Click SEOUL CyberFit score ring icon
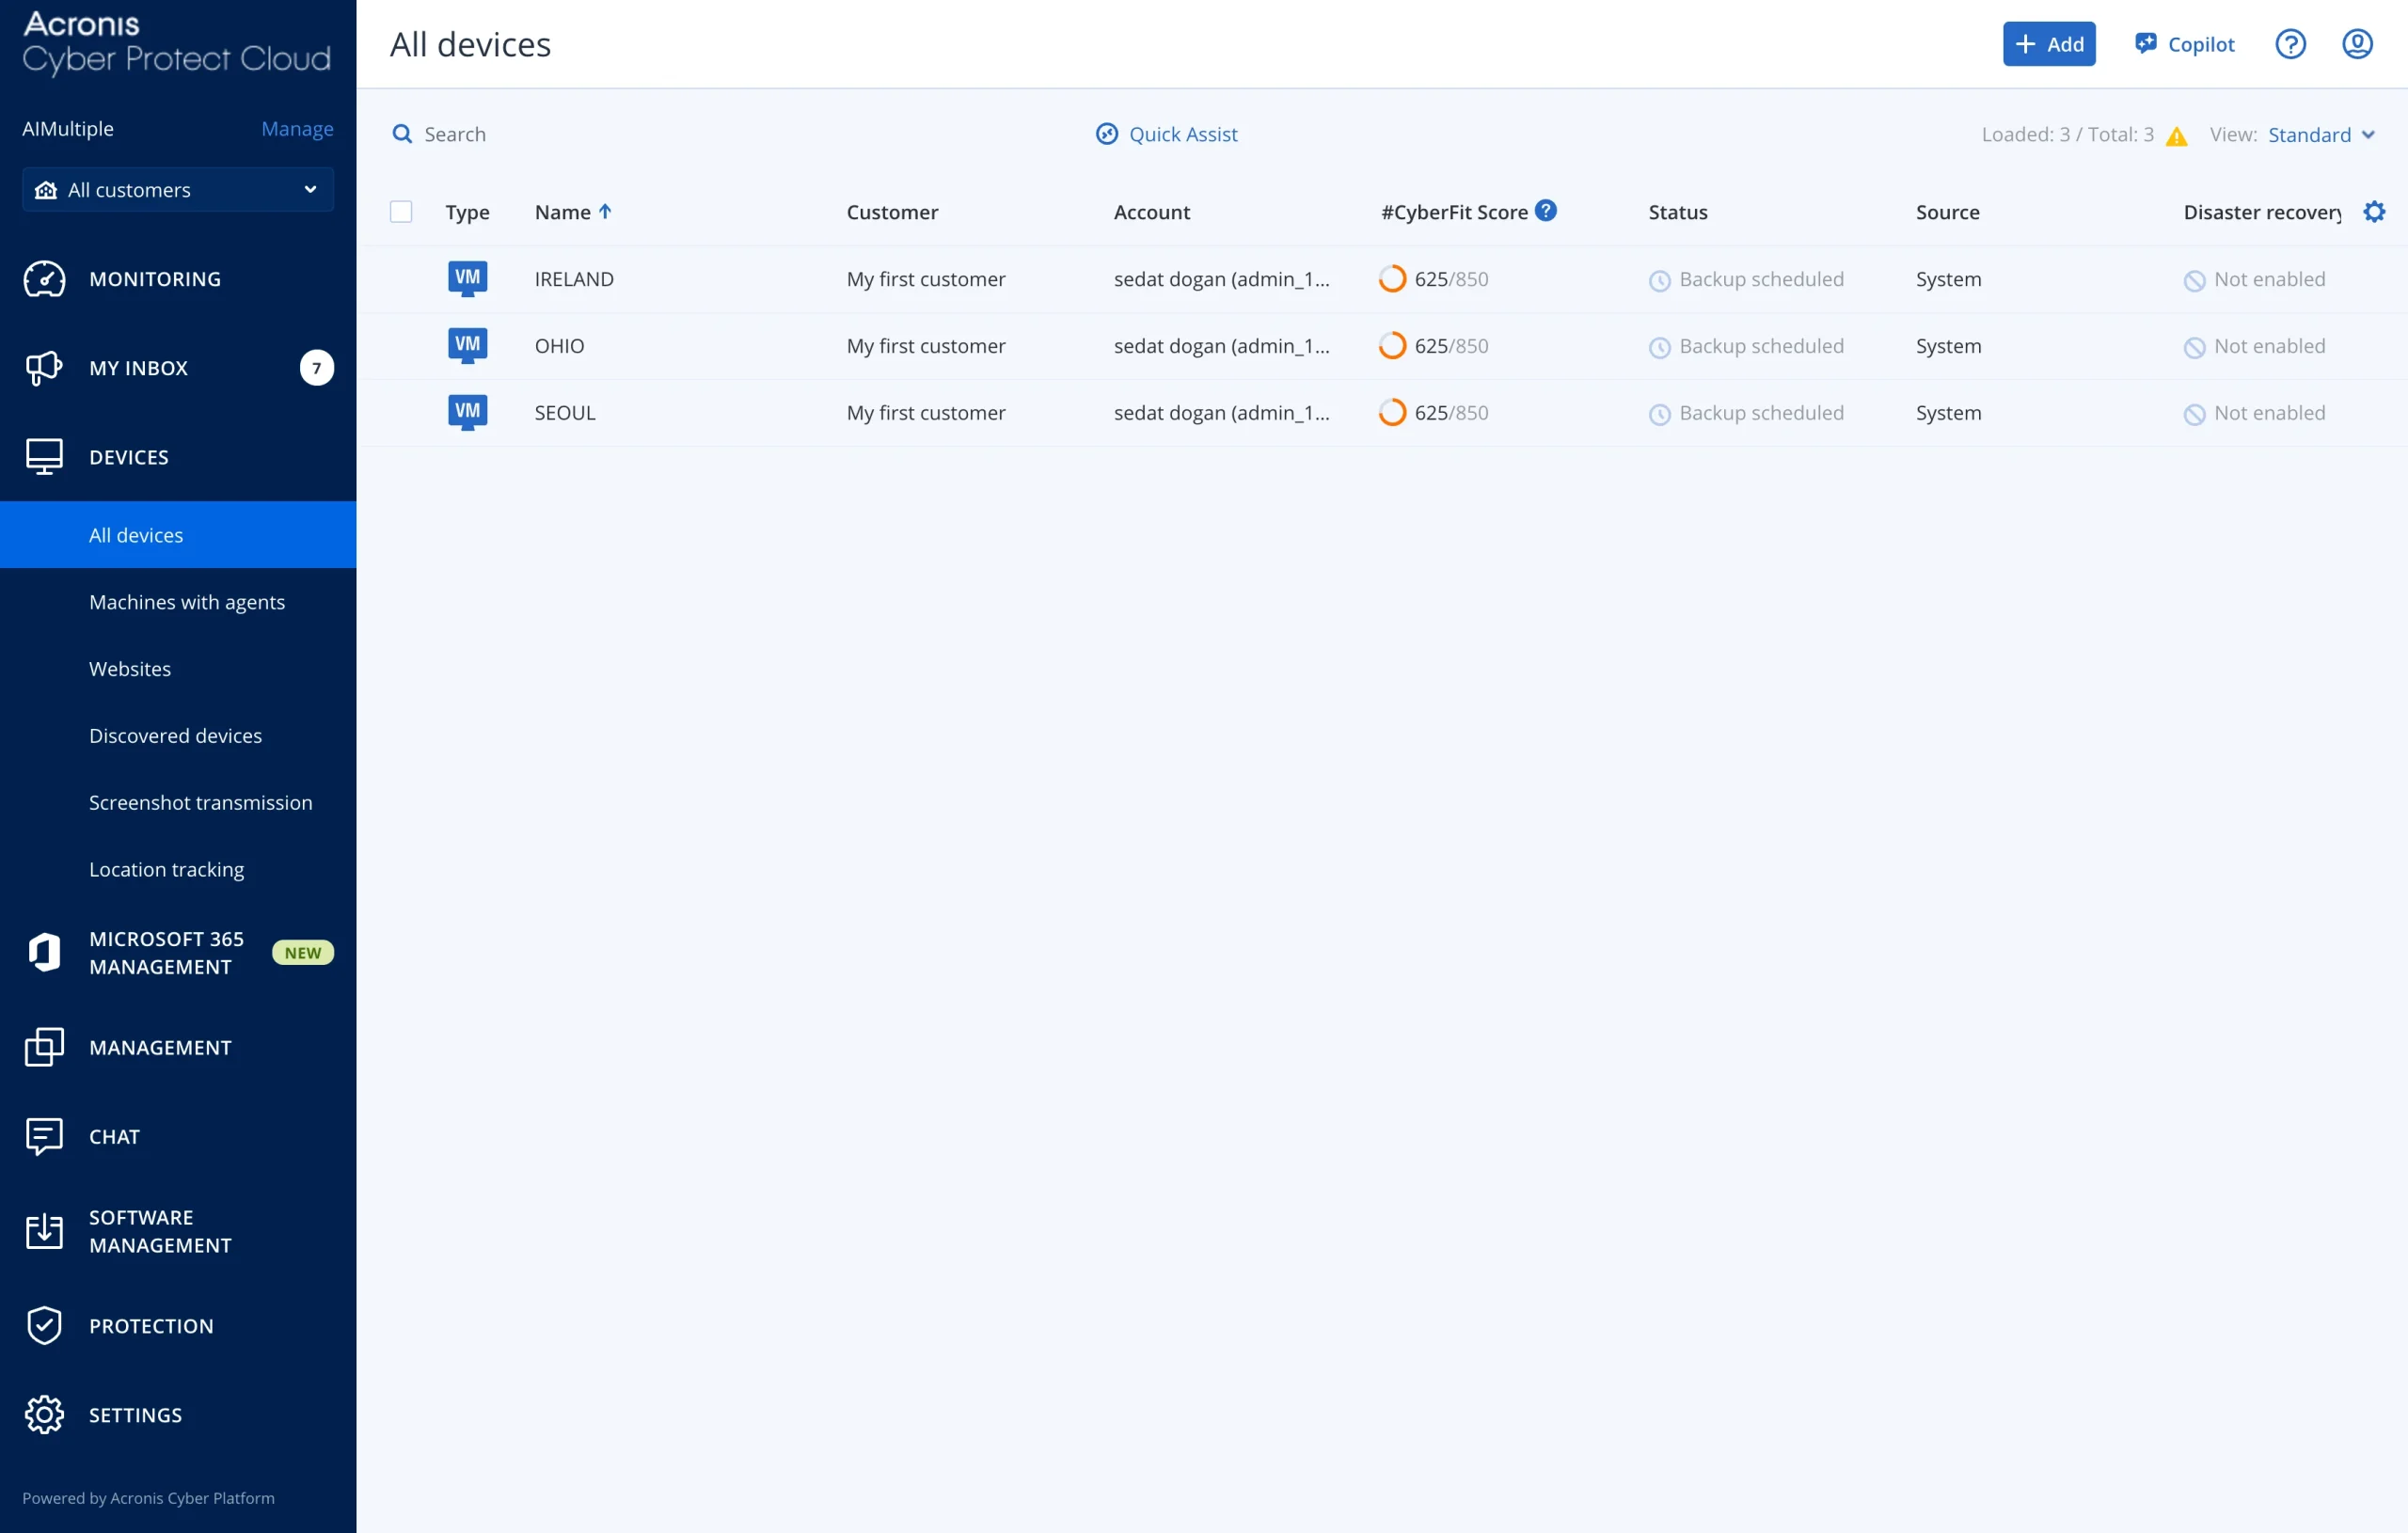 [1392, 412]
